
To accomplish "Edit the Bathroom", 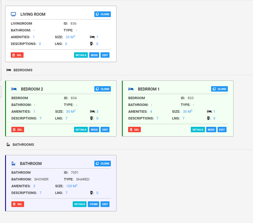I will tap(105, 204).
